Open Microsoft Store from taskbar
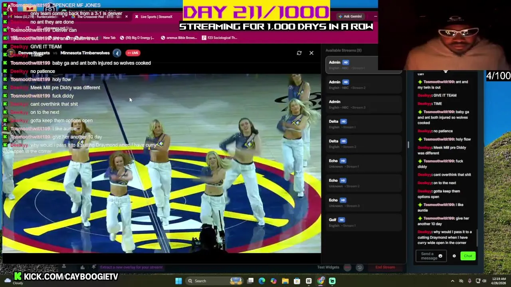This screenshot has height=287, width=511. tap(297, 281)
